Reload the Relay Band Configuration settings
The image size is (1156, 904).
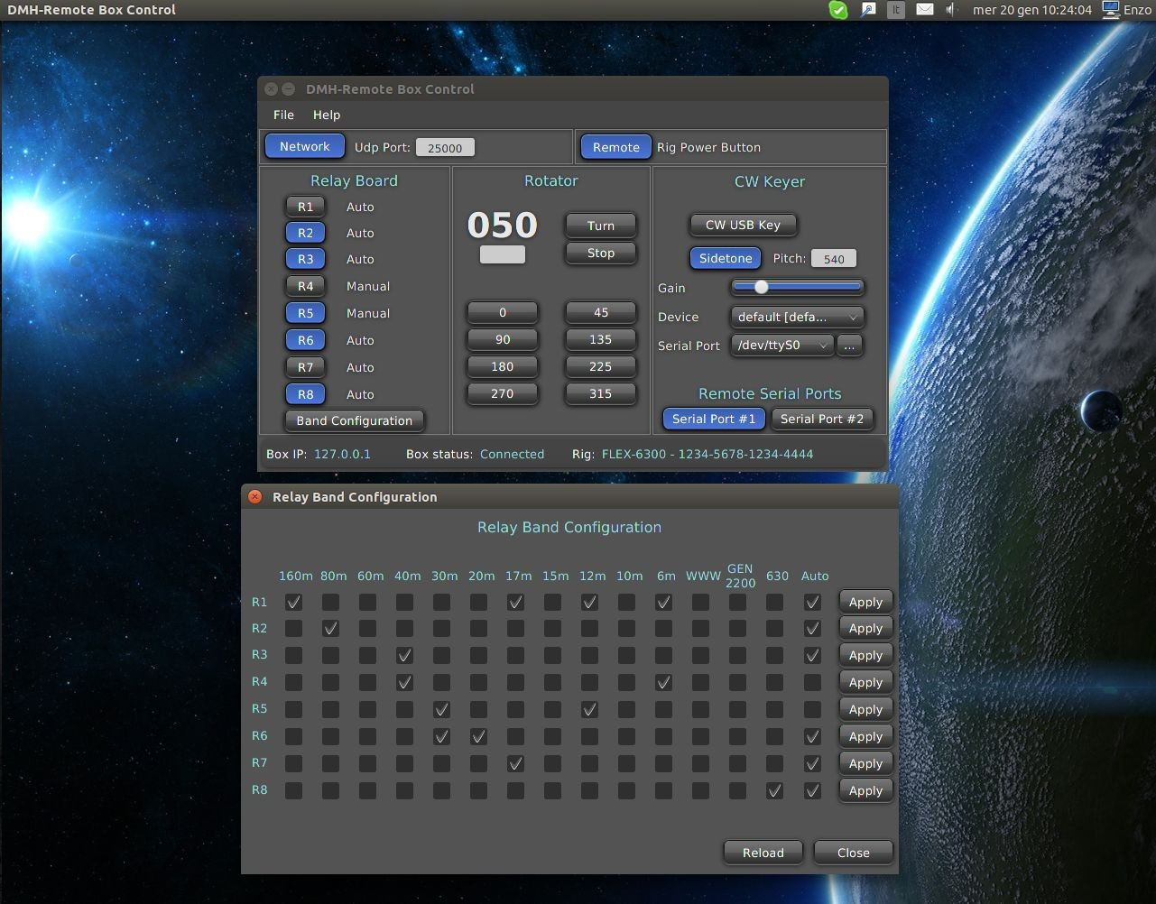pos(762,852)
